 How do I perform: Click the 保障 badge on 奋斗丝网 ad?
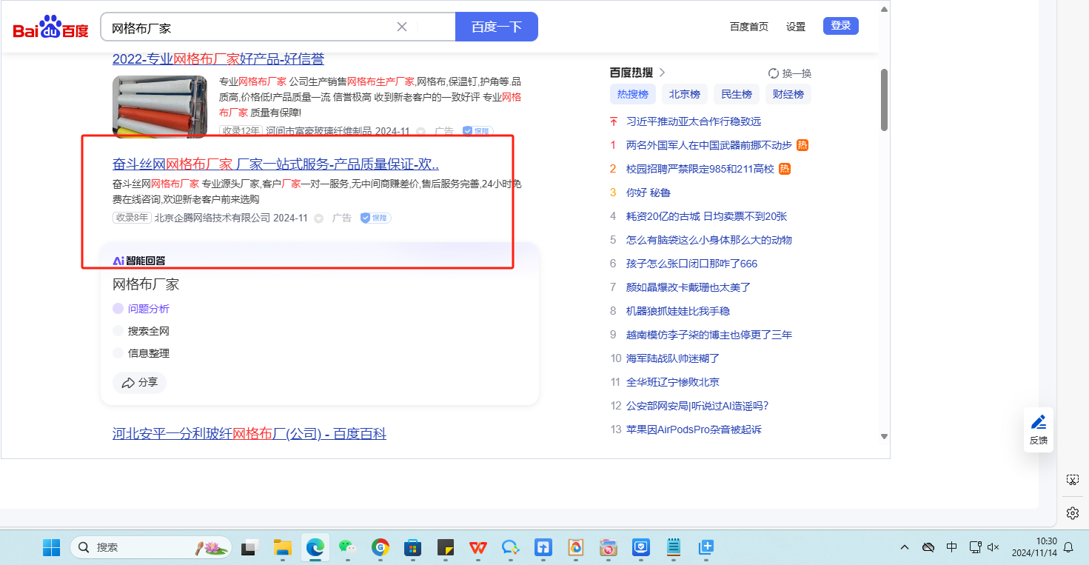point(375,218)
